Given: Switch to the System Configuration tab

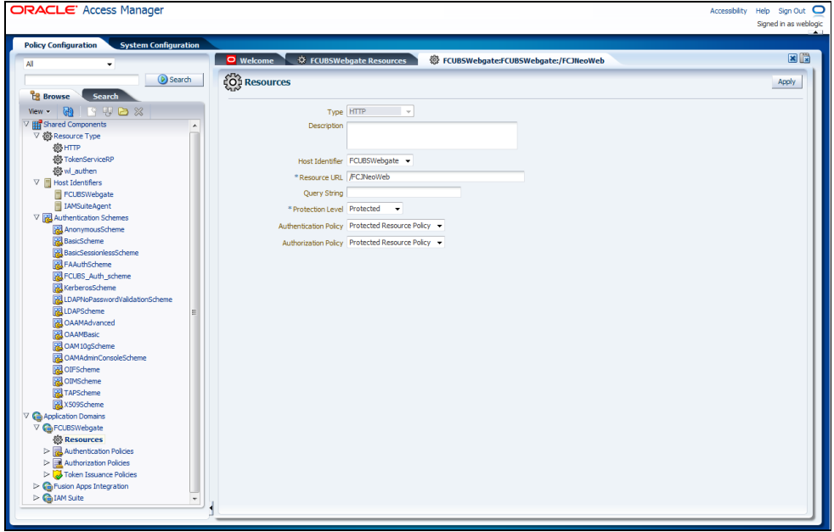Looking at the screenshot, I should (160, 45).
